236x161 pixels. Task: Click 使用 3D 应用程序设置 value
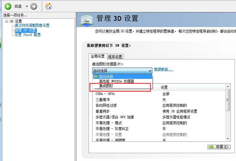click(x=180, y=111)
